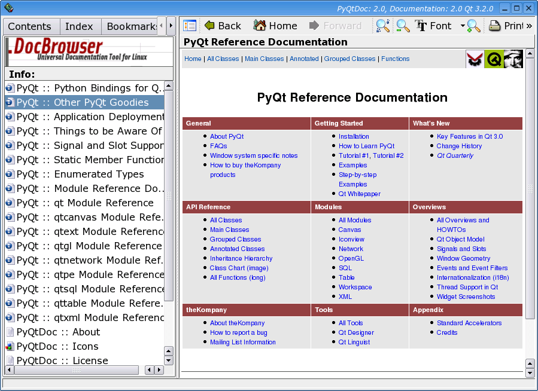The width and height of the screenshot is (538, 391).
Task: Select PyQt :: qtcanvas Module Reference
Action: click(x=84, y=217)
